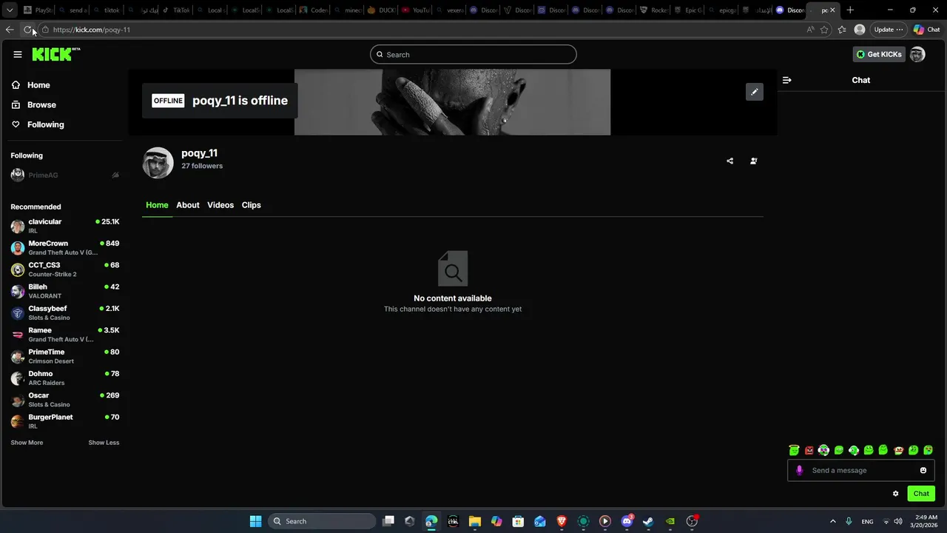Collapse the chat panel with arrow icon
This screenshot has width=947, height=533.
pyautogui.click(x=786, y=80)
